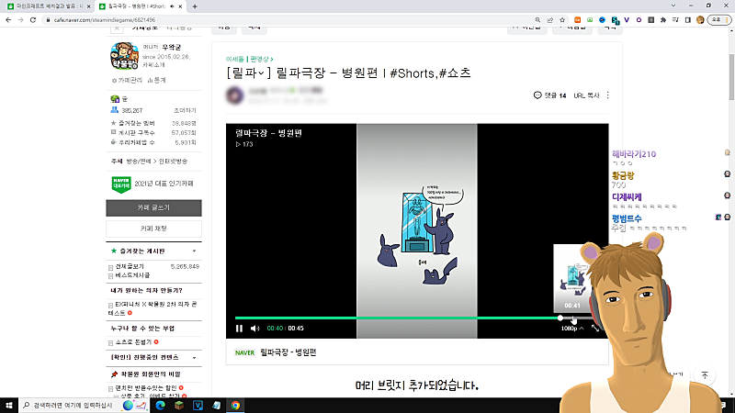Open the 이세돌 | 팬영상 board link
Viewport: 735px width, 413px height.
click(249, 59)
